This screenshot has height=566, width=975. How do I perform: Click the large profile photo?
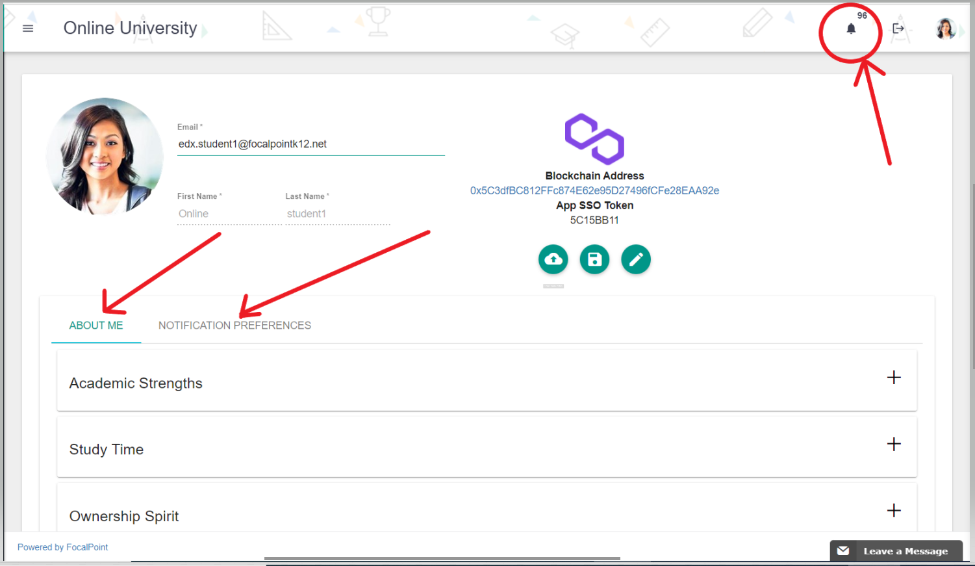(105, 156)
